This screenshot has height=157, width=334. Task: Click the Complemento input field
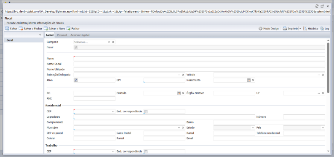coord(129,122)
